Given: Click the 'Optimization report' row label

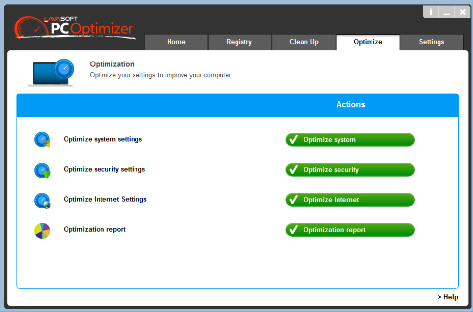Looking at the screenshot, I should (x=95, y=229).
